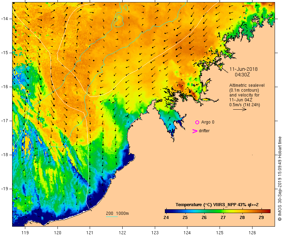Click the longitude label 122

123,233
